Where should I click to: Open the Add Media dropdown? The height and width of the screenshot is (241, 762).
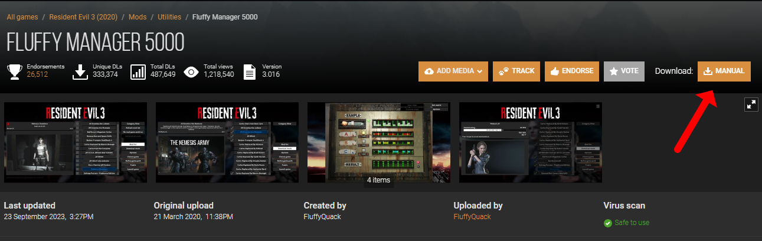click(453, 71)
